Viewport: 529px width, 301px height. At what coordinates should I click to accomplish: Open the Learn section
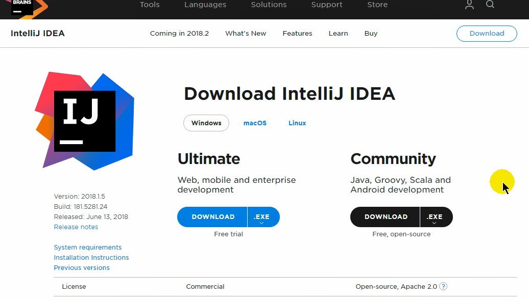point(338,33)
